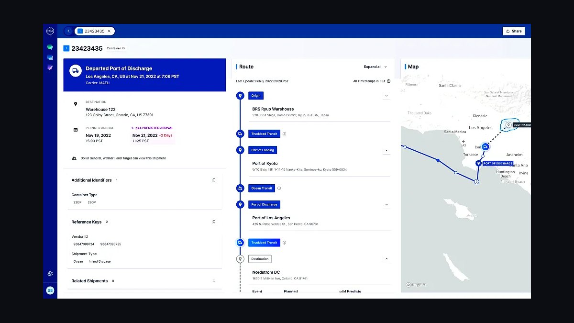Click the Ocean Transit badge
The width and height of the screenshot is (574, 323).
[262, 188]
